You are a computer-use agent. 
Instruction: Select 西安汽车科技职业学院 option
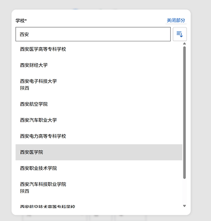click(x=99, y=187)
